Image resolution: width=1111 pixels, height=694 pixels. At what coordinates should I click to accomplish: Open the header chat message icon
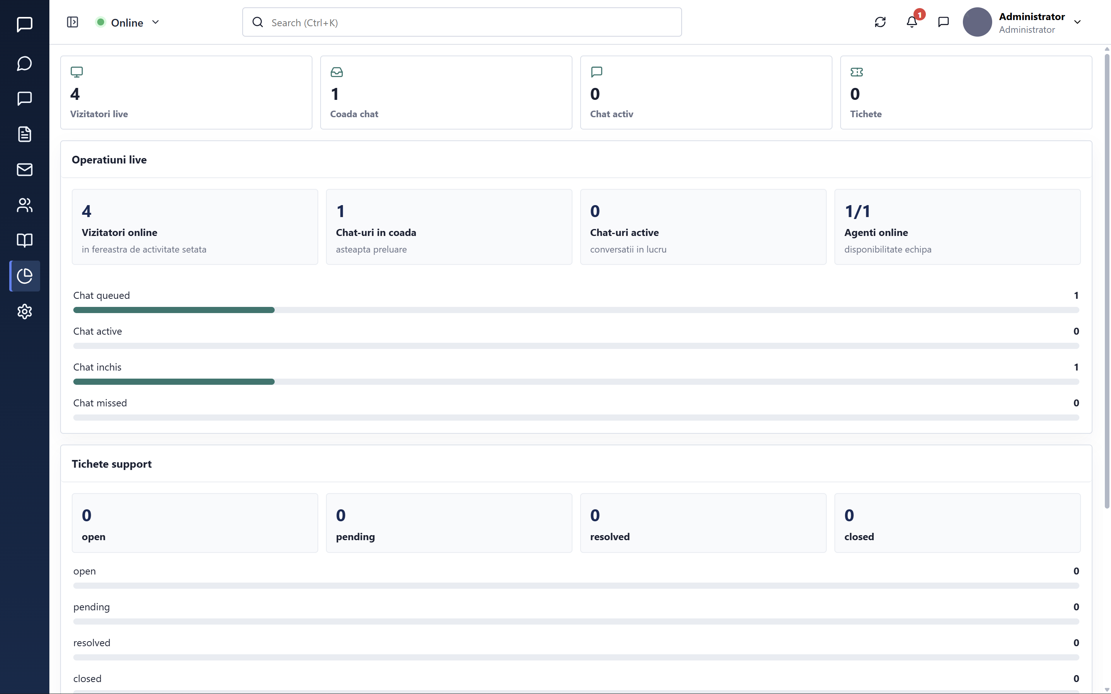(944, 22)
